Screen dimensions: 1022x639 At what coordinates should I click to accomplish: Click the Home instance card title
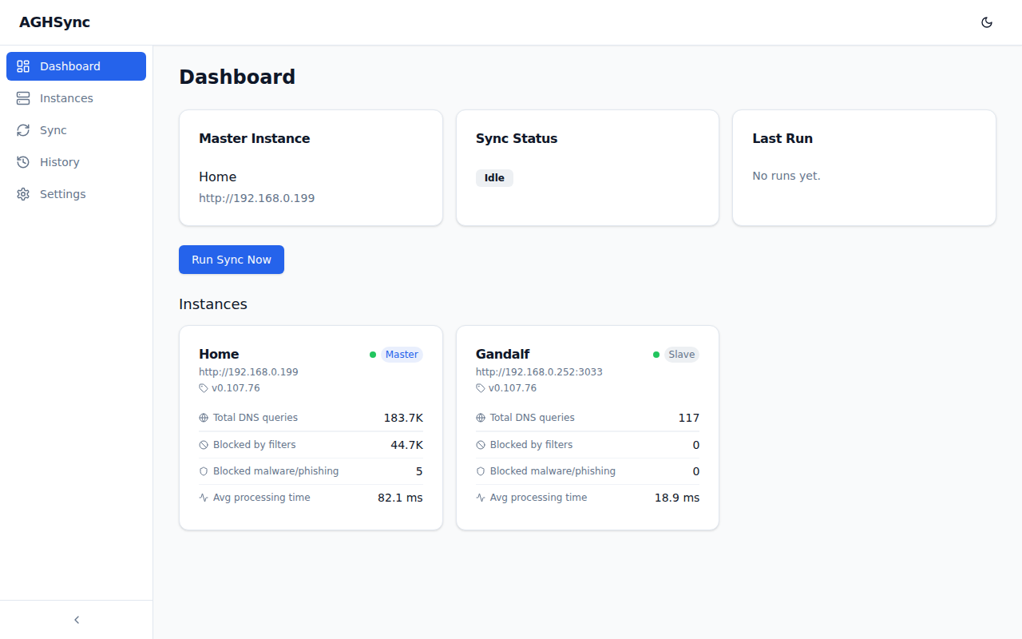tap(219, 354)
